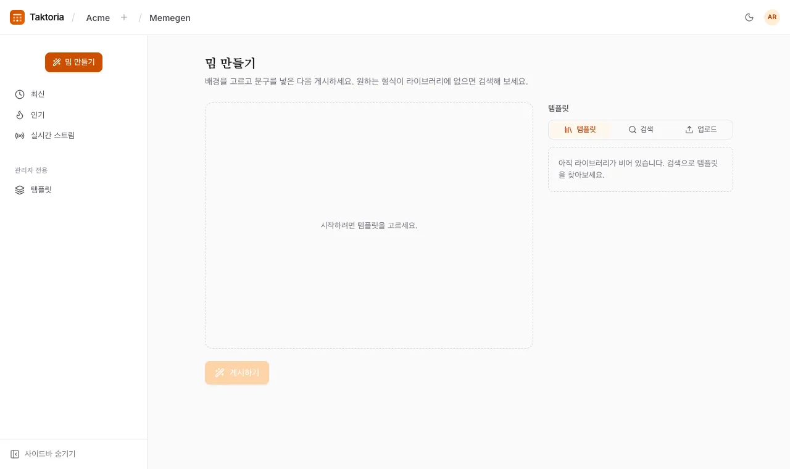Screen dimensions: 790x469
Task: Click the plus icon next to Acme
Action: click(124, 17)
